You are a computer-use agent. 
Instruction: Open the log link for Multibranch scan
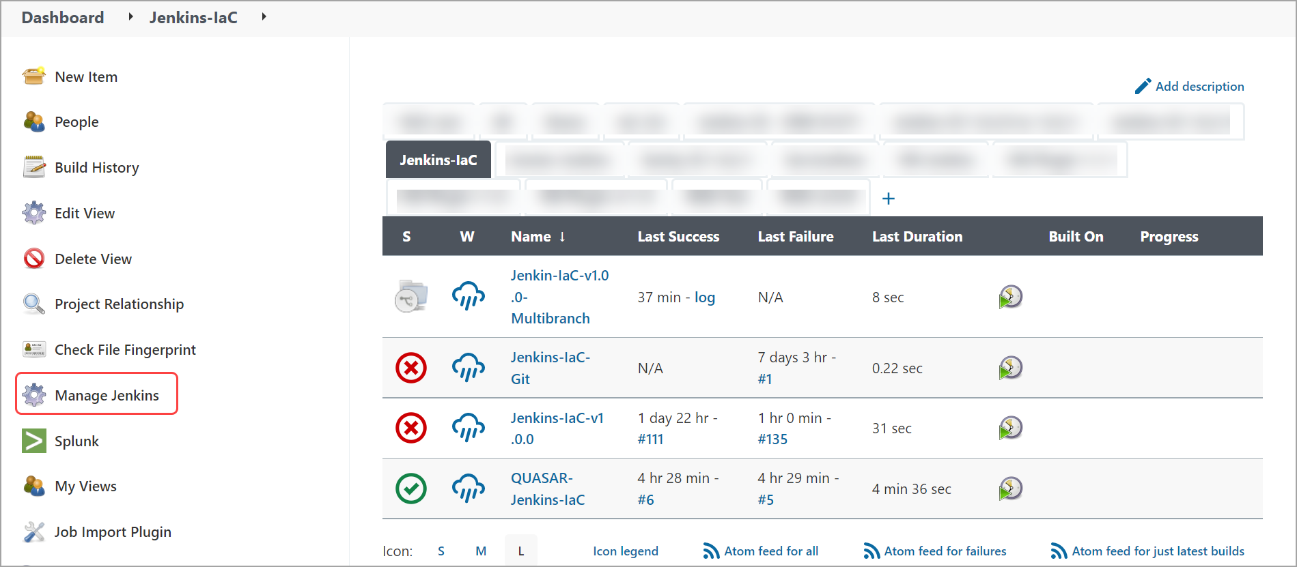tap(705, 297)
